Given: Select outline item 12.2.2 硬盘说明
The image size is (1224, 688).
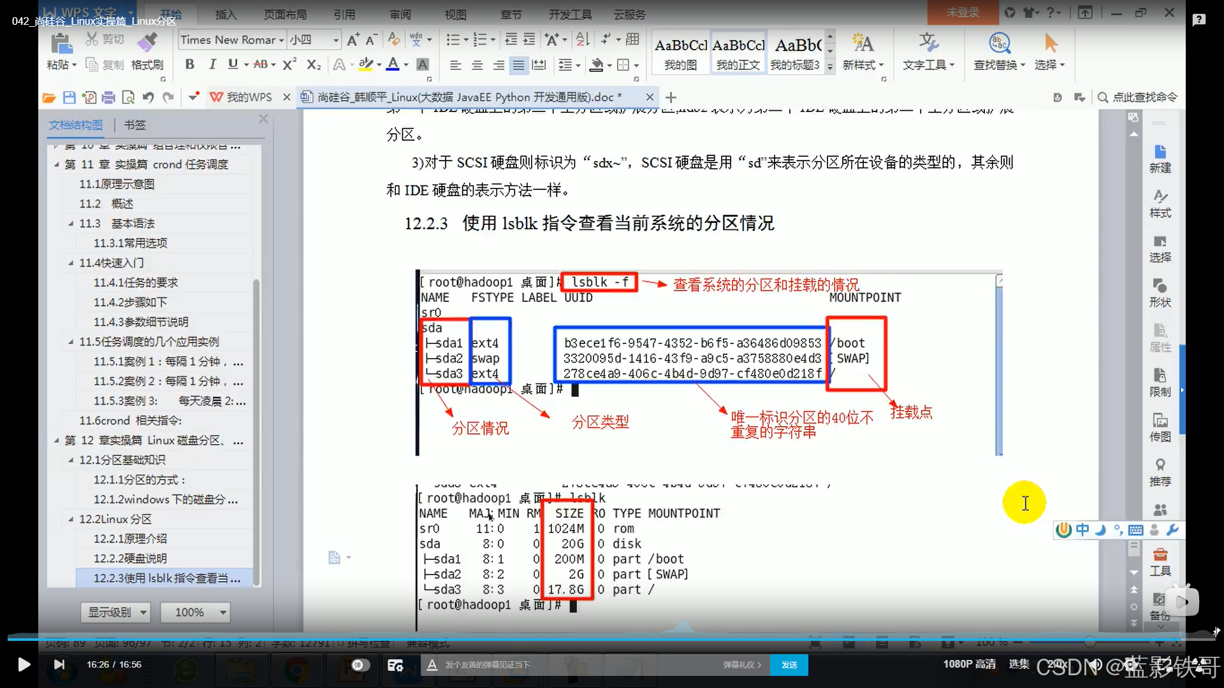Looking at the screenshot, I should [130, 558].
